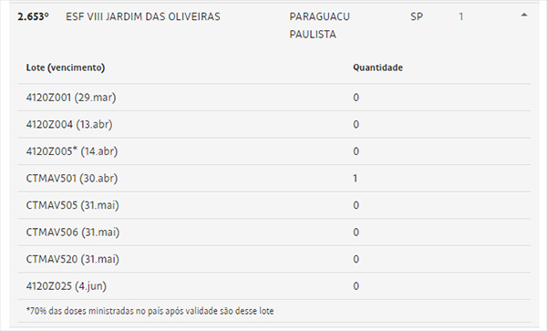Image resolution: width=547 pixels, height=331 pixels.
Task: Select lot 4120Z001 (29.mar) row
Action: 274,98
